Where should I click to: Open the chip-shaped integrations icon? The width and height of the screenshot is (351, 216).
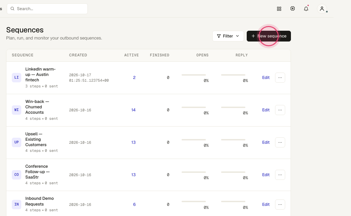click(x=293, y=9)
